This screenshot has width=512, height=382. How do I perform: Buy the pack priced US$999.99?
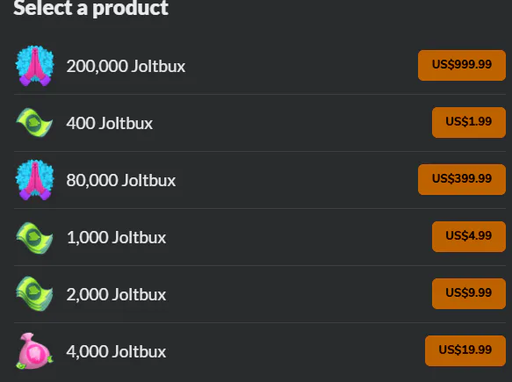(462, 65)
